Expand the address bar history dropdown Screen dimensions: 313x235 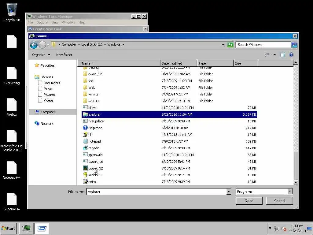pos(223,45)
